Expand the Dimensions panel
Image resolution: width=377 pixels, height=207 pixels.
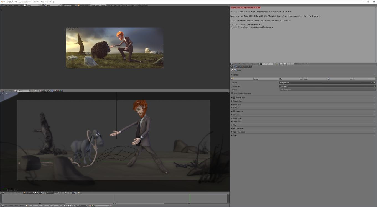click(238, 101)
